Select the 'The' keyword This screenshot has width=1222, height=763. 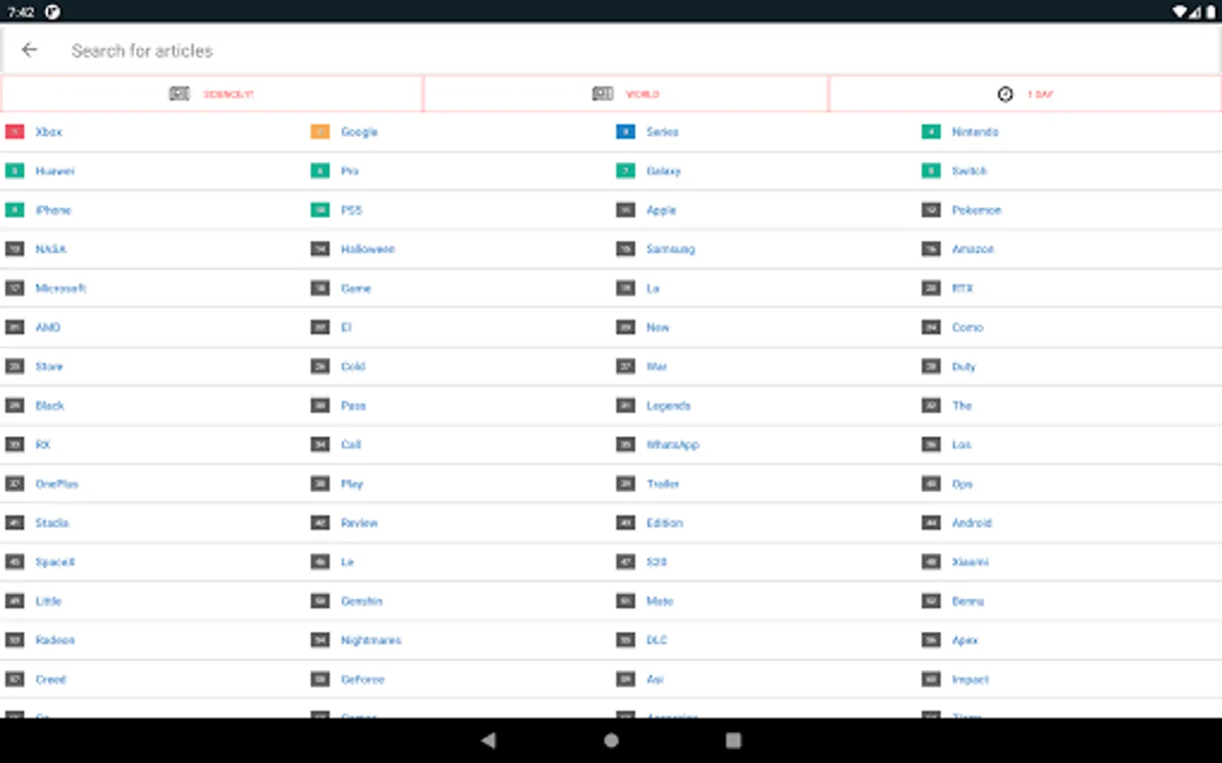tap(961, 405)
